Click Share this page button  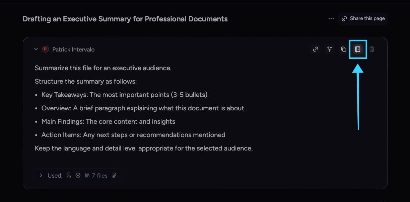(x=363, y=19)
